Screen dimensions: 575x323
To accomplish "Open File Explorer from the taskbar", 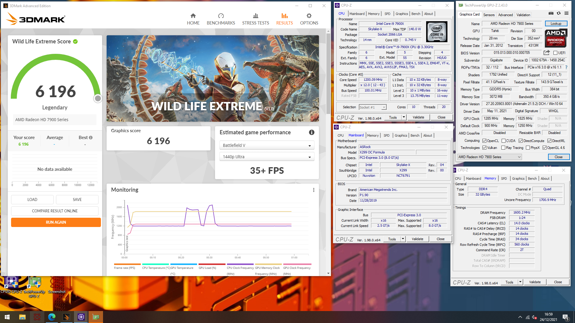I will tap(22, 317).
